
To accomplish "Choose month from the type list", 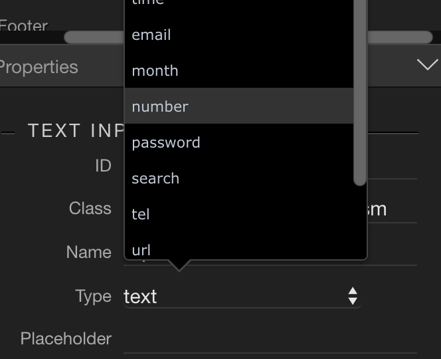I will click(x=239, y=70).
